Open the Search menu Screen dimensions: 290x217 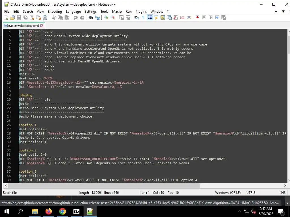coord(28,11)
